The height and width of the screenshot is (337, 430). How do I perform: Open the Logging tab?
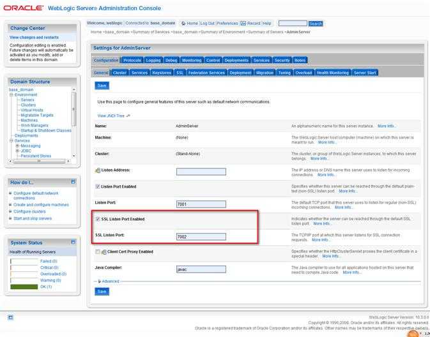tap(153, 60)
